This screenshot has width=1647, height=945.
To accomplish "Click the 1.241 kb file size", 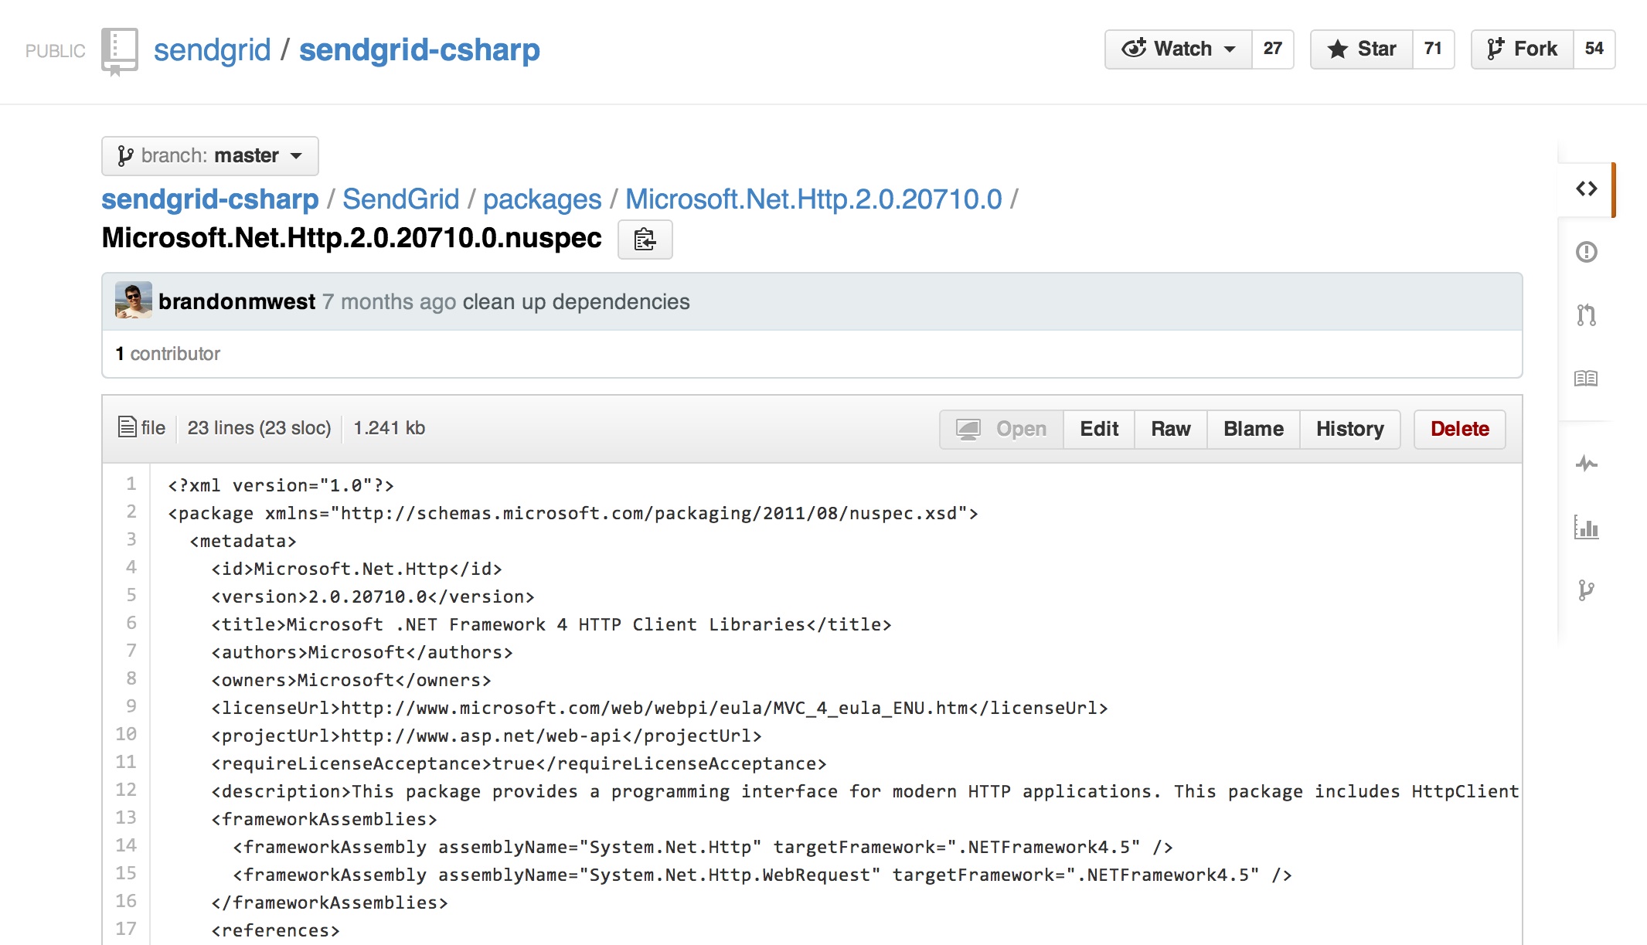I will (390, 428).
